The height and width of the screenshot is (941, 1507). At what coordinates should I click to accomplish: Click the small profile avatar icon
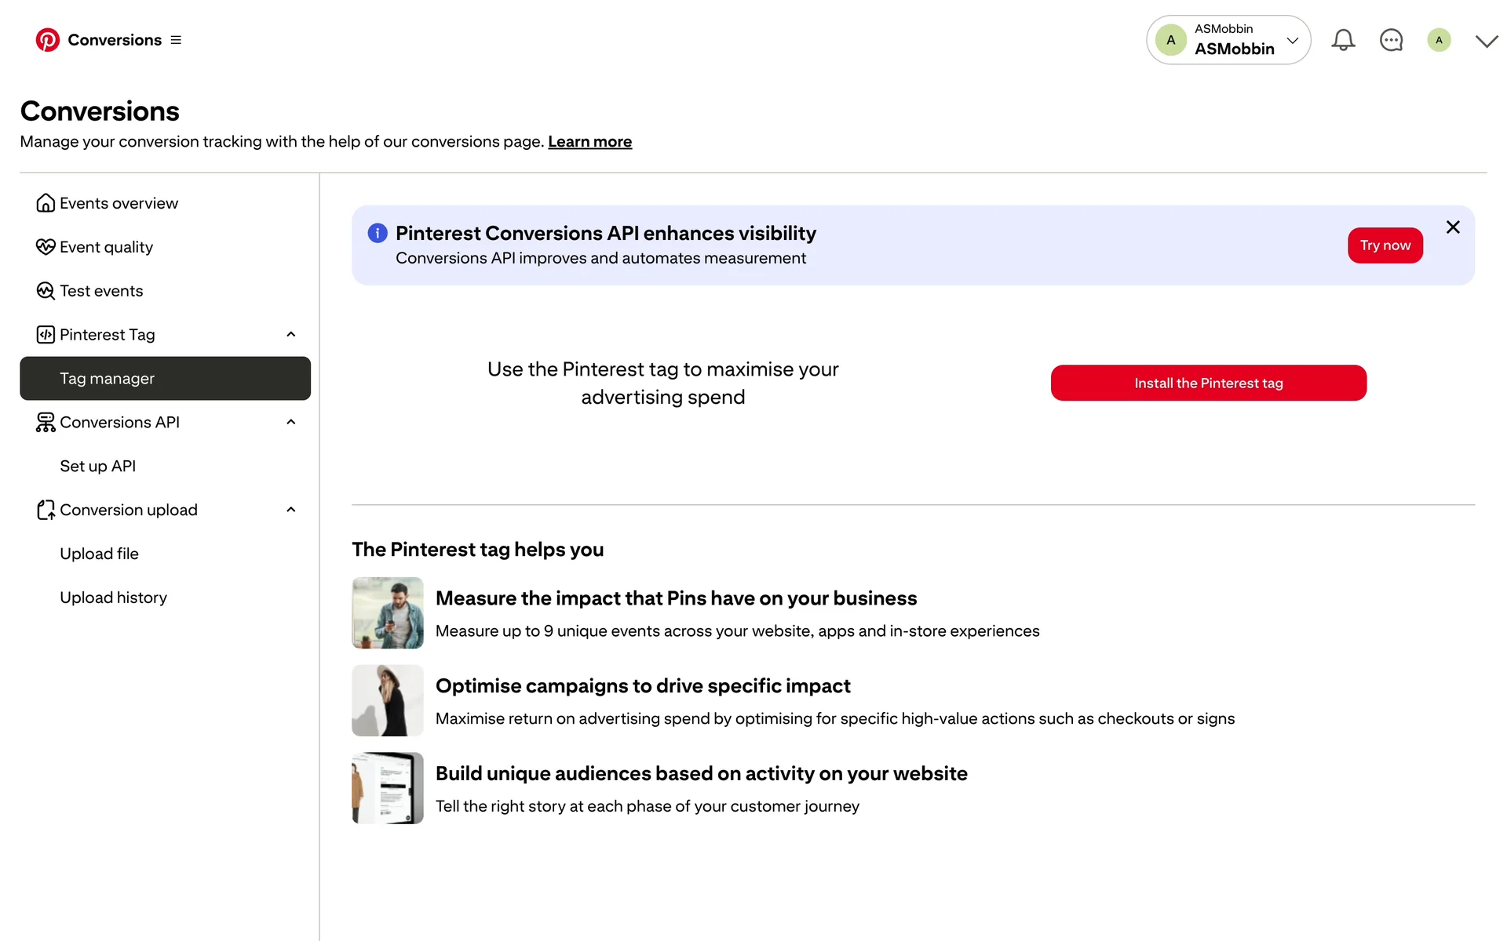click(1439, 40)
